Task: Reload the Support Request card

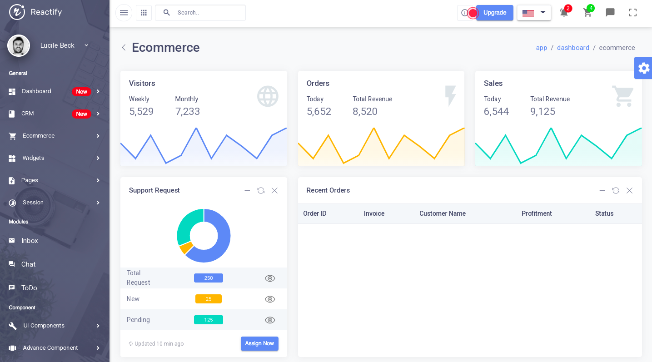Action: [261, 190]
